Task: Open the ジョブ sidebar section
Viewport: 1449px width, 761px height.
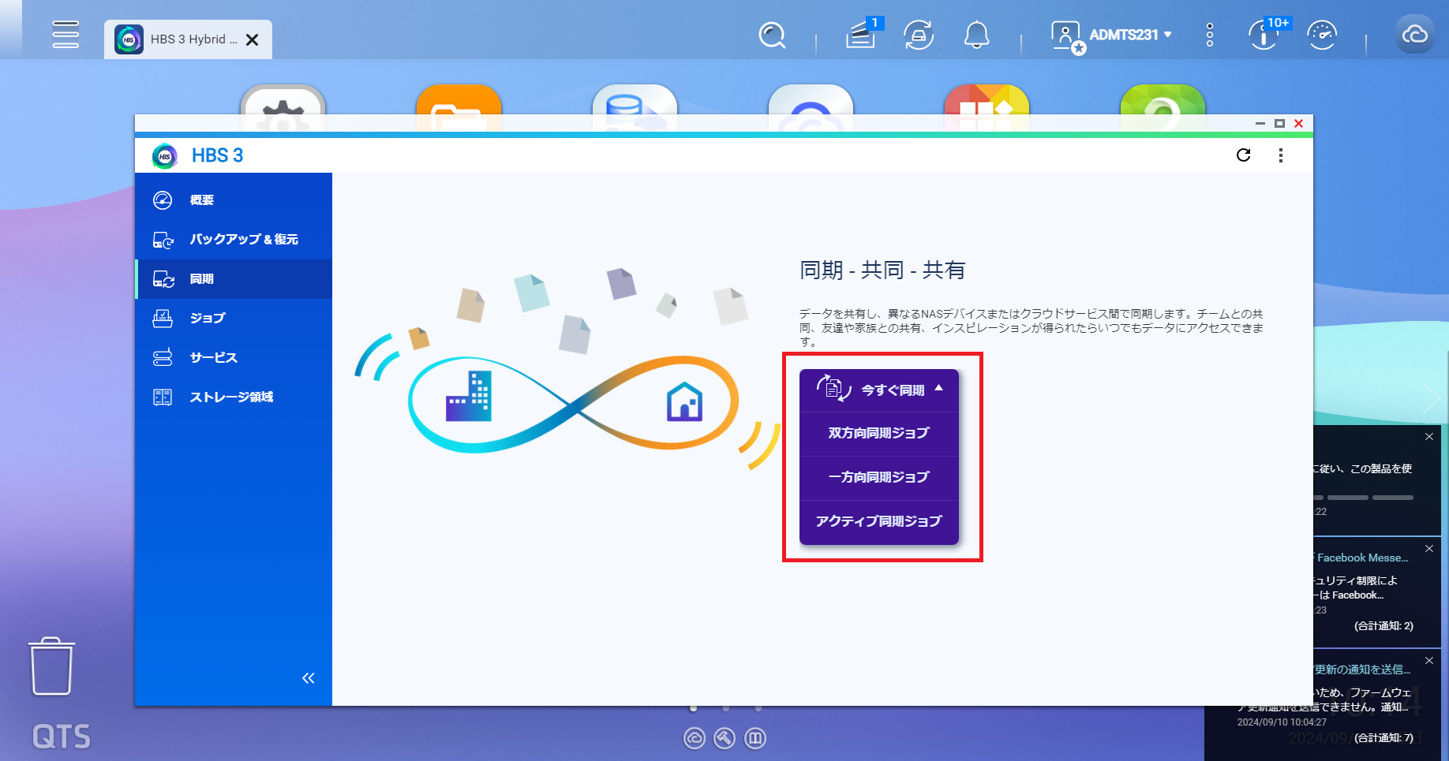Action: click(x=234, y=319)
